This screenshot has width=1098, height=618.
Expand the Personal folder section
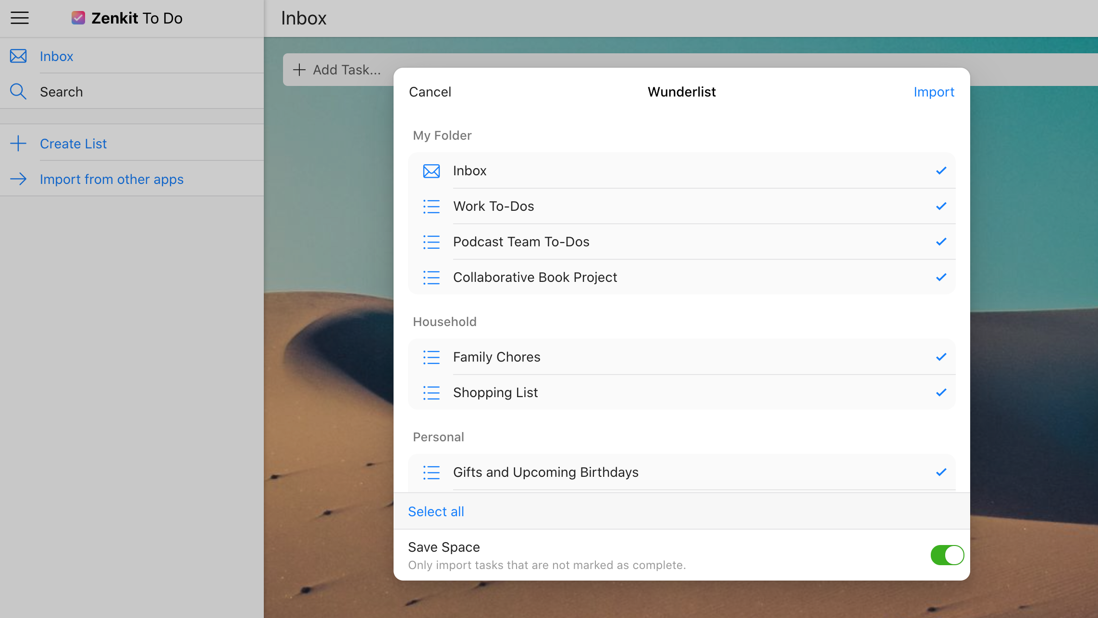coord(438,436)
